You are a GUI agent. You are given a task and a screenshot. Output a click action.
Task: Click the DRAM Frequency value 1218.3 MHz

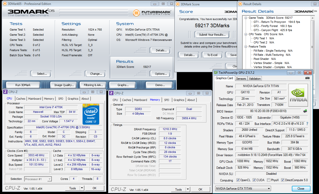pos(170,129)
